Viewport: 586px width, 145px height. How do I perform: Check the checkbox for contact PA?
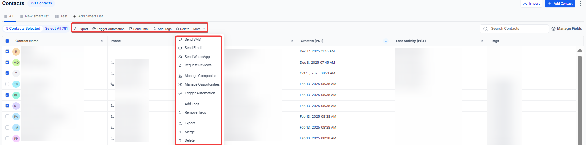pos(7,116)
